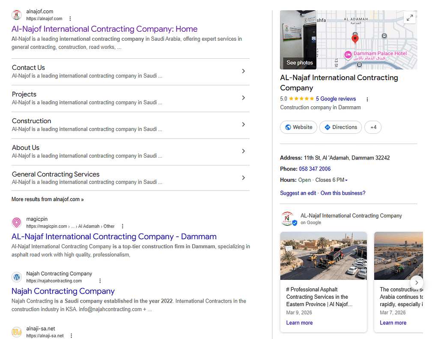Open the Contact Us sitelink
The width and height of the screenshot is (441, 339).
(x=28, y=68)
